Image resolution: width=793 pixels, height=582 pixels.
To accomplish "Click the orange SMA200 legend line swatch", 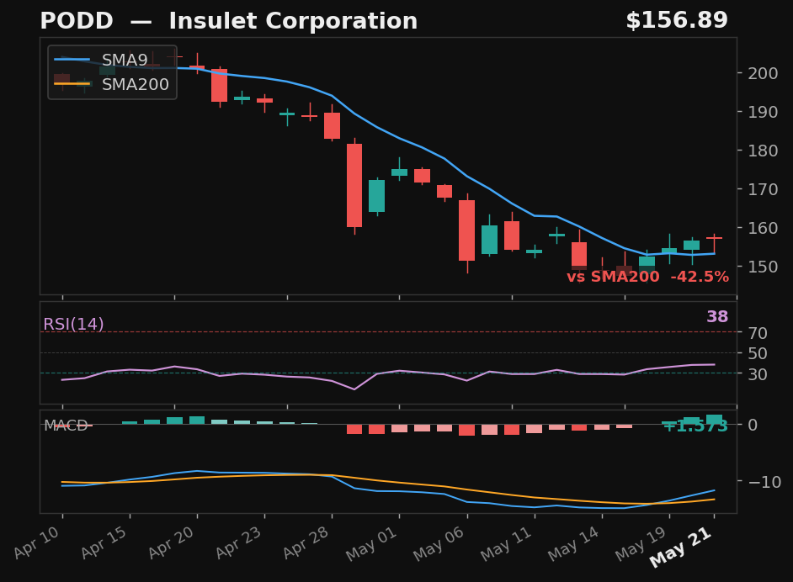I will pos(72,84).
